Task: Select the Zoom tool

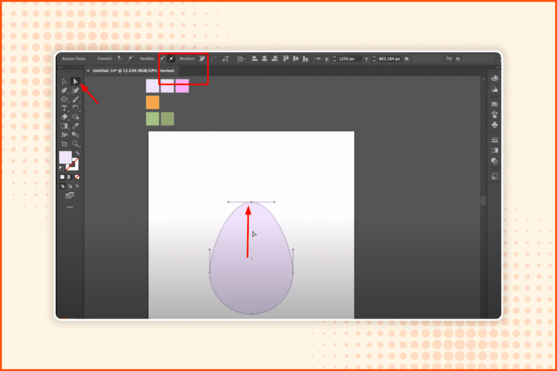Action: pos(77,143)
